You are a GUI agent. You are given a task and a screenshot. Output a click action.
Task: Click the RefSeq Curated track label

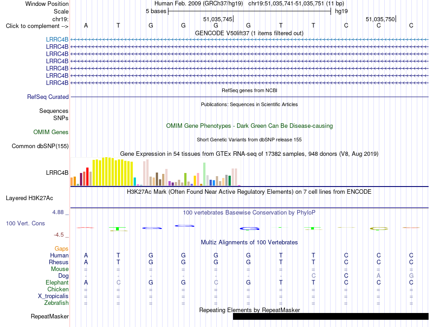coord(48,97)
